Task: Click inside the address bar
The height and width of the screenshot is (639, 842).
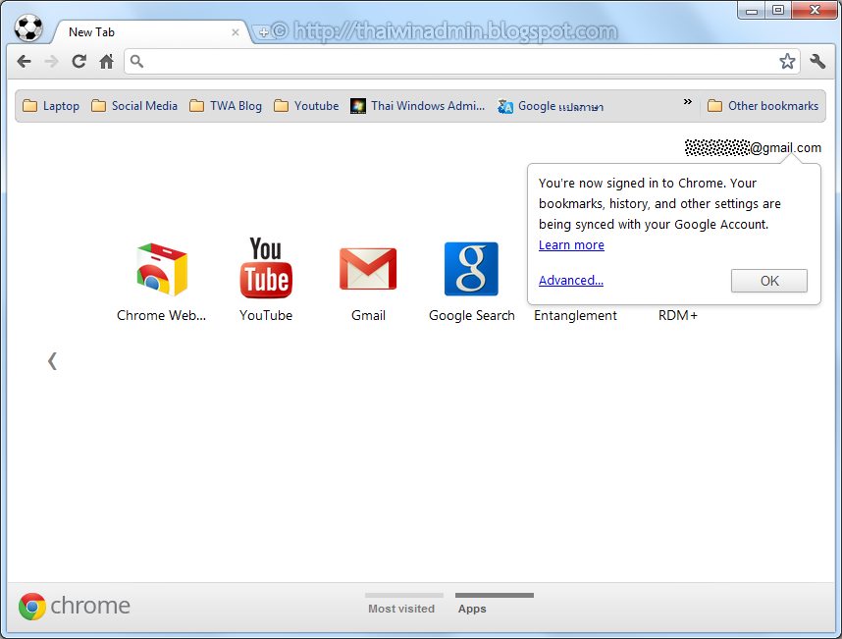Action: pos(442,61)
